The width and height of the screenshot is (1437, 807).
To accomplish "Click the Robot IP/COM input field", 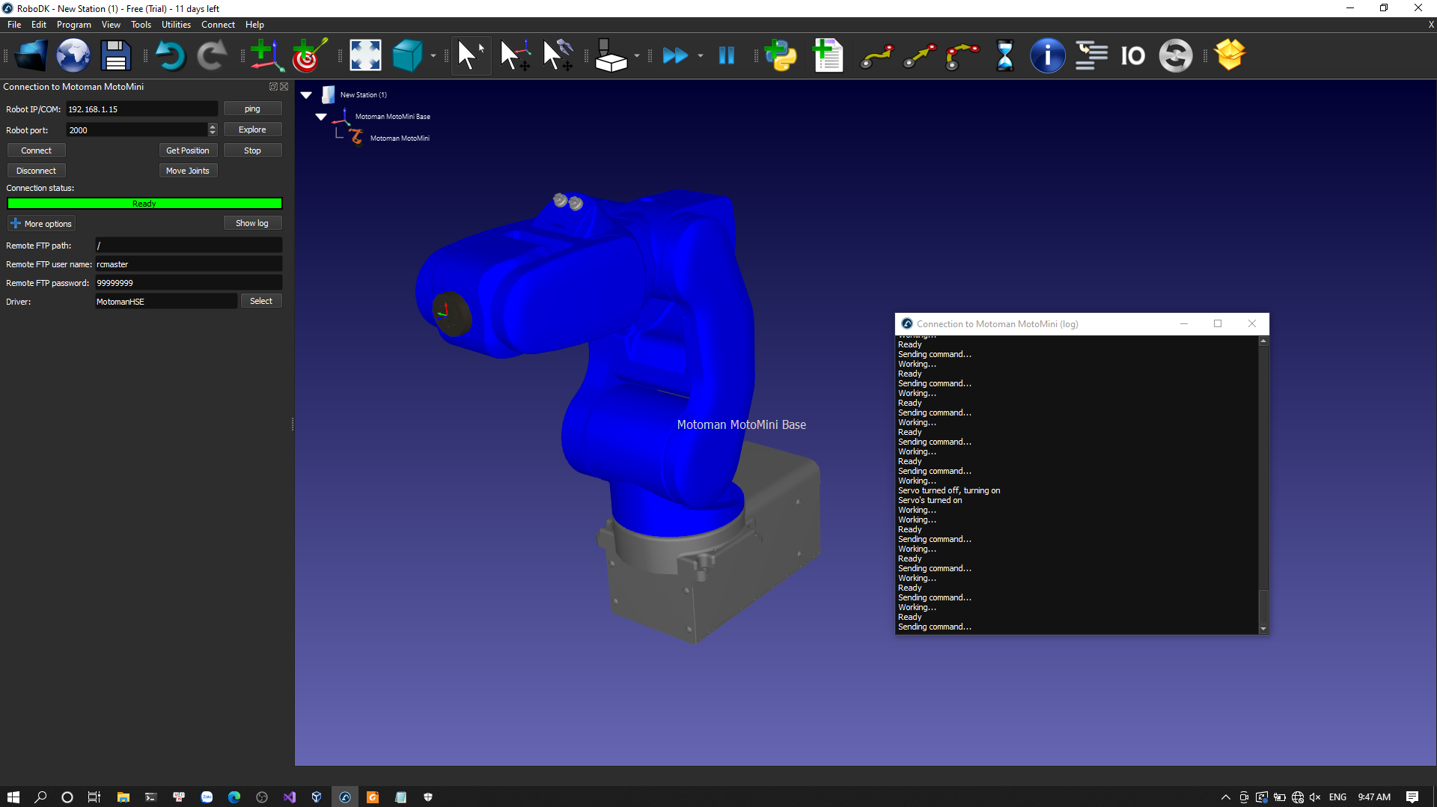I will tap(141, 109).
